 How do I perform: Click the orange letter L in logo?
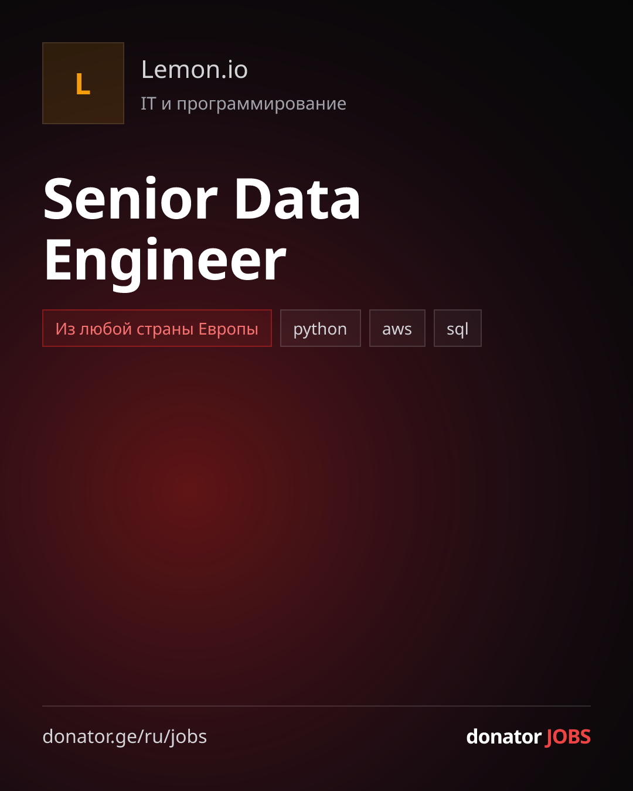pyautogui.click(x=83, y=84)
